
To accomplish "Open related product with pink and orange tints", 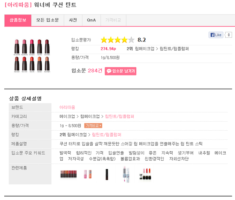I will coord(88,174).
